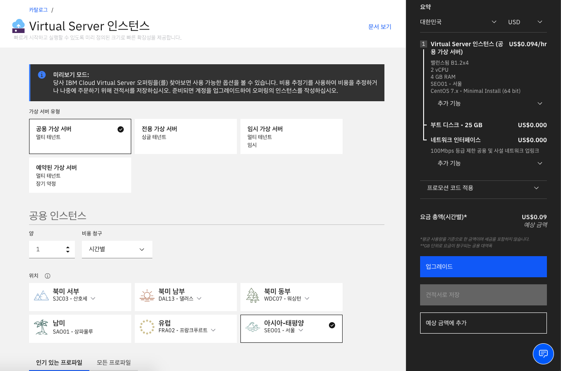Click the info icon next to 위치 label
The height and width of the screenshot is (371, 561).
48,276
